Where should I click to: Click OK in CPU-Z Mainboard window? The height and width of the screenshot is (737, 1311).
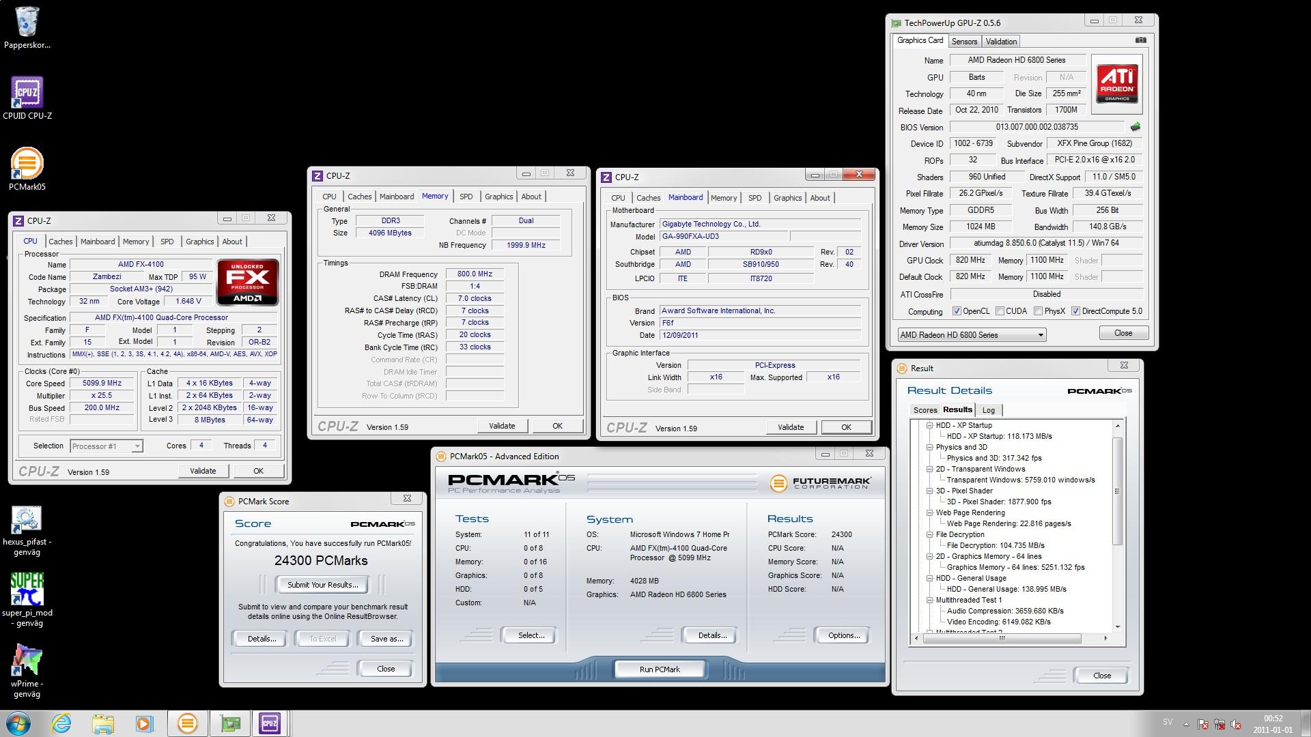point(846,427)
